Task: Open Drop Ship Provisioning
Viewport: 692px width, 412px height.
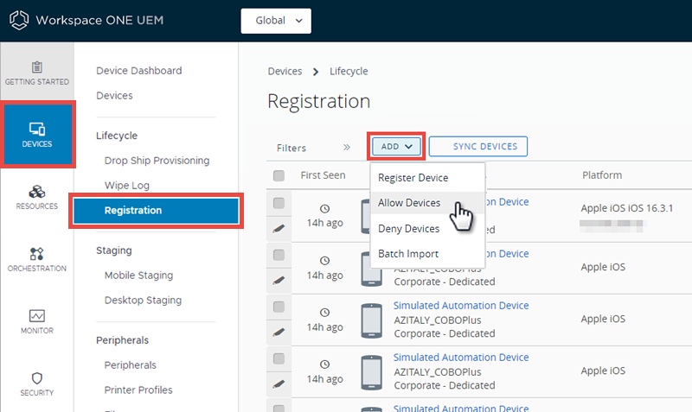Action: point(157,161)
